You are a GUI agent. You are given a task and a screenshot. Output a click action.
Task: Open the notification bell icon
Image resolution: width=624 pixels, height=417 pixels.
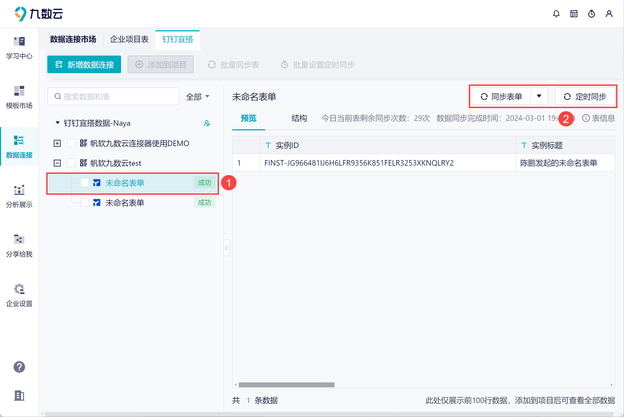(x=556, y=14)
